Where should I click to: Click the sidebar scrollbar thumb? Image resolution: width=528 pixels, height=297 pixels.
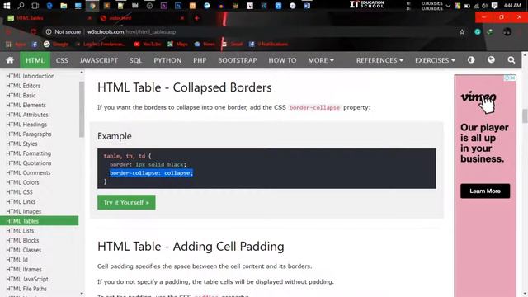click(82, 110)
